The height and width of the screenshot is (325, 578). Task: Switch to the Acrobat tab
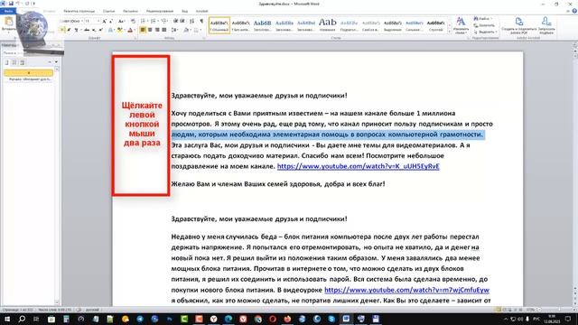click(201, 11)
